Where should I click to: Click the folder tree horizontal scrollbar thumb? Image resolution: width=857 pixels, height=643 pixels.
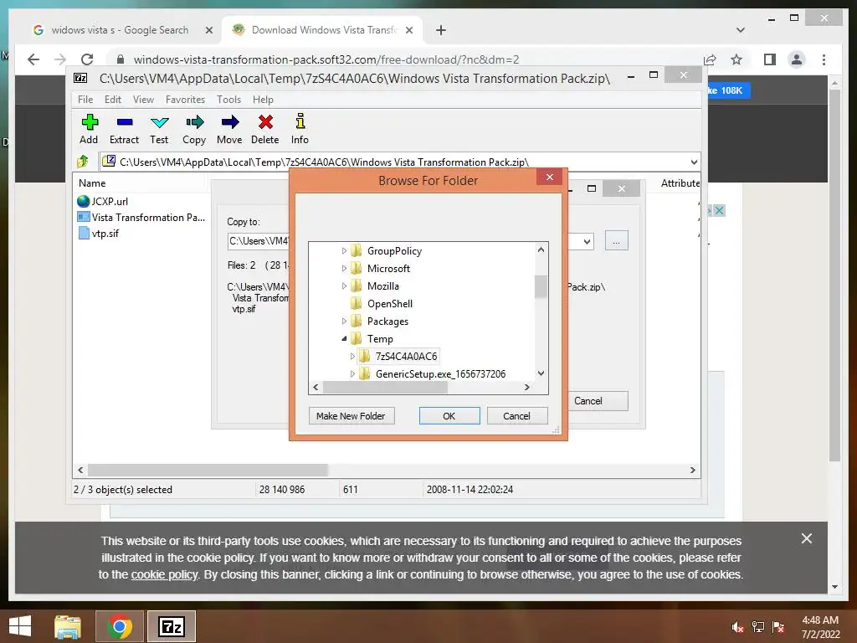click(385, 387)
